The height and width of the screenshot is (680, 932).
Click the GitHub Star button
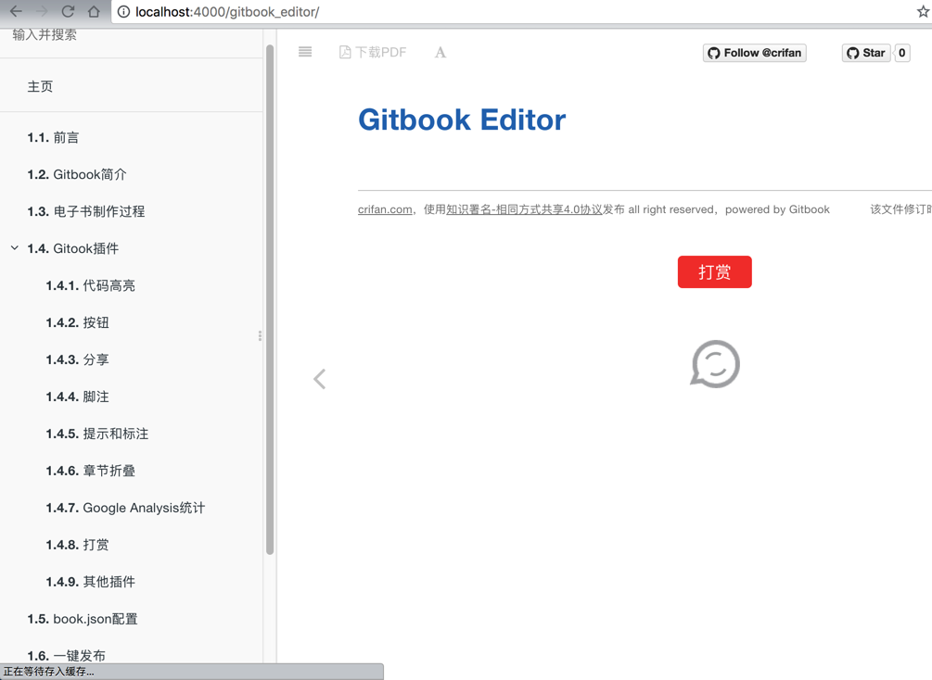coord(866,53)
